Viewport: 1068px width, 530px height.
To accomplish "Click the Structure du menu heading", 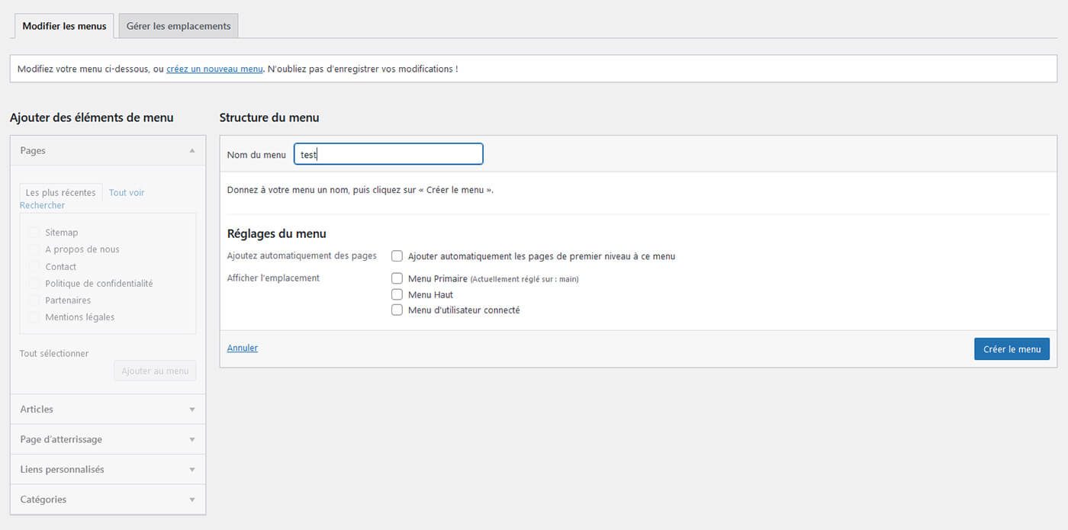I will point(269,117).
